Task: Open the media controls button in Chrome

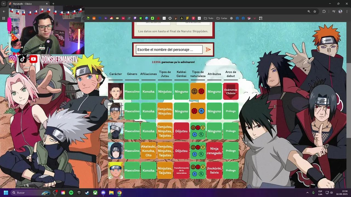Action: pos(334,11)
